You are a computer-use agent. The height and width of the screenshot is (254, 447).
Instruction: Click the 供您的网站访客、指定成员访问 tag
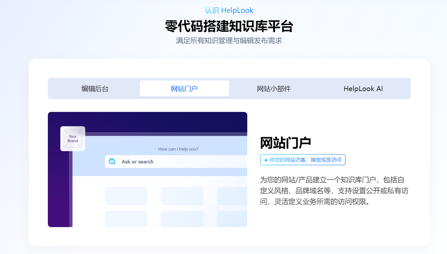coord(303,160)
